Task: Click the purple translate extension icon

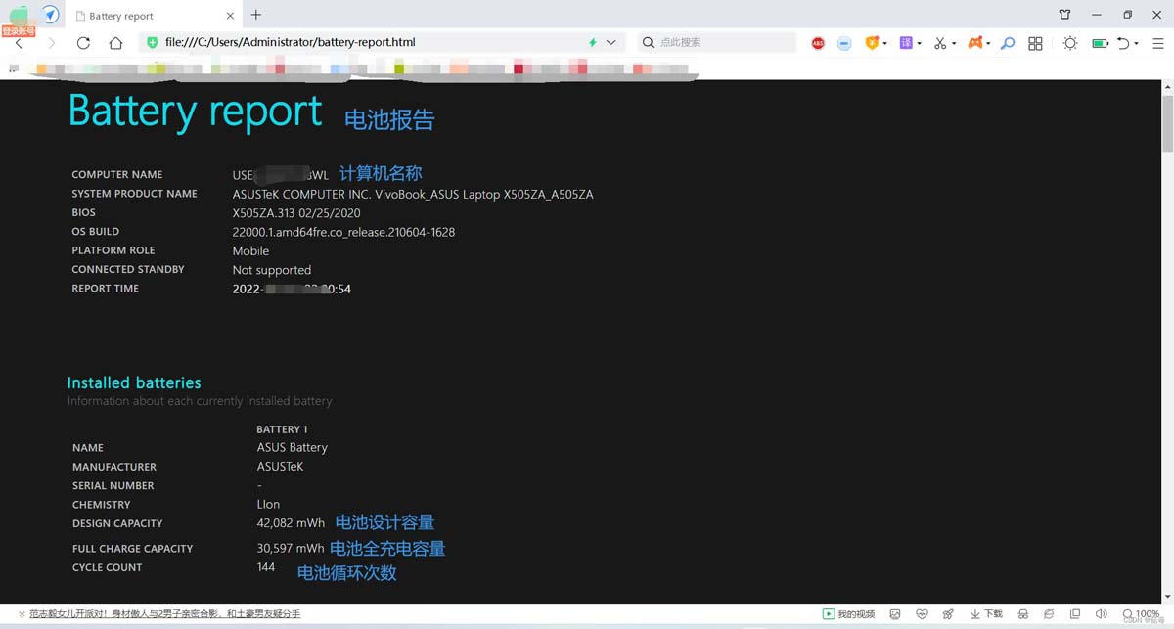Action: point(907,43)
